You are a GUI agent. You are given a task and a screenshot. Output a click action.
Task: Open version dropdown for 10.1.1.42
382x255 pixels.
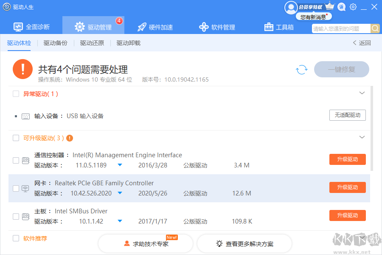click(120, 221)
